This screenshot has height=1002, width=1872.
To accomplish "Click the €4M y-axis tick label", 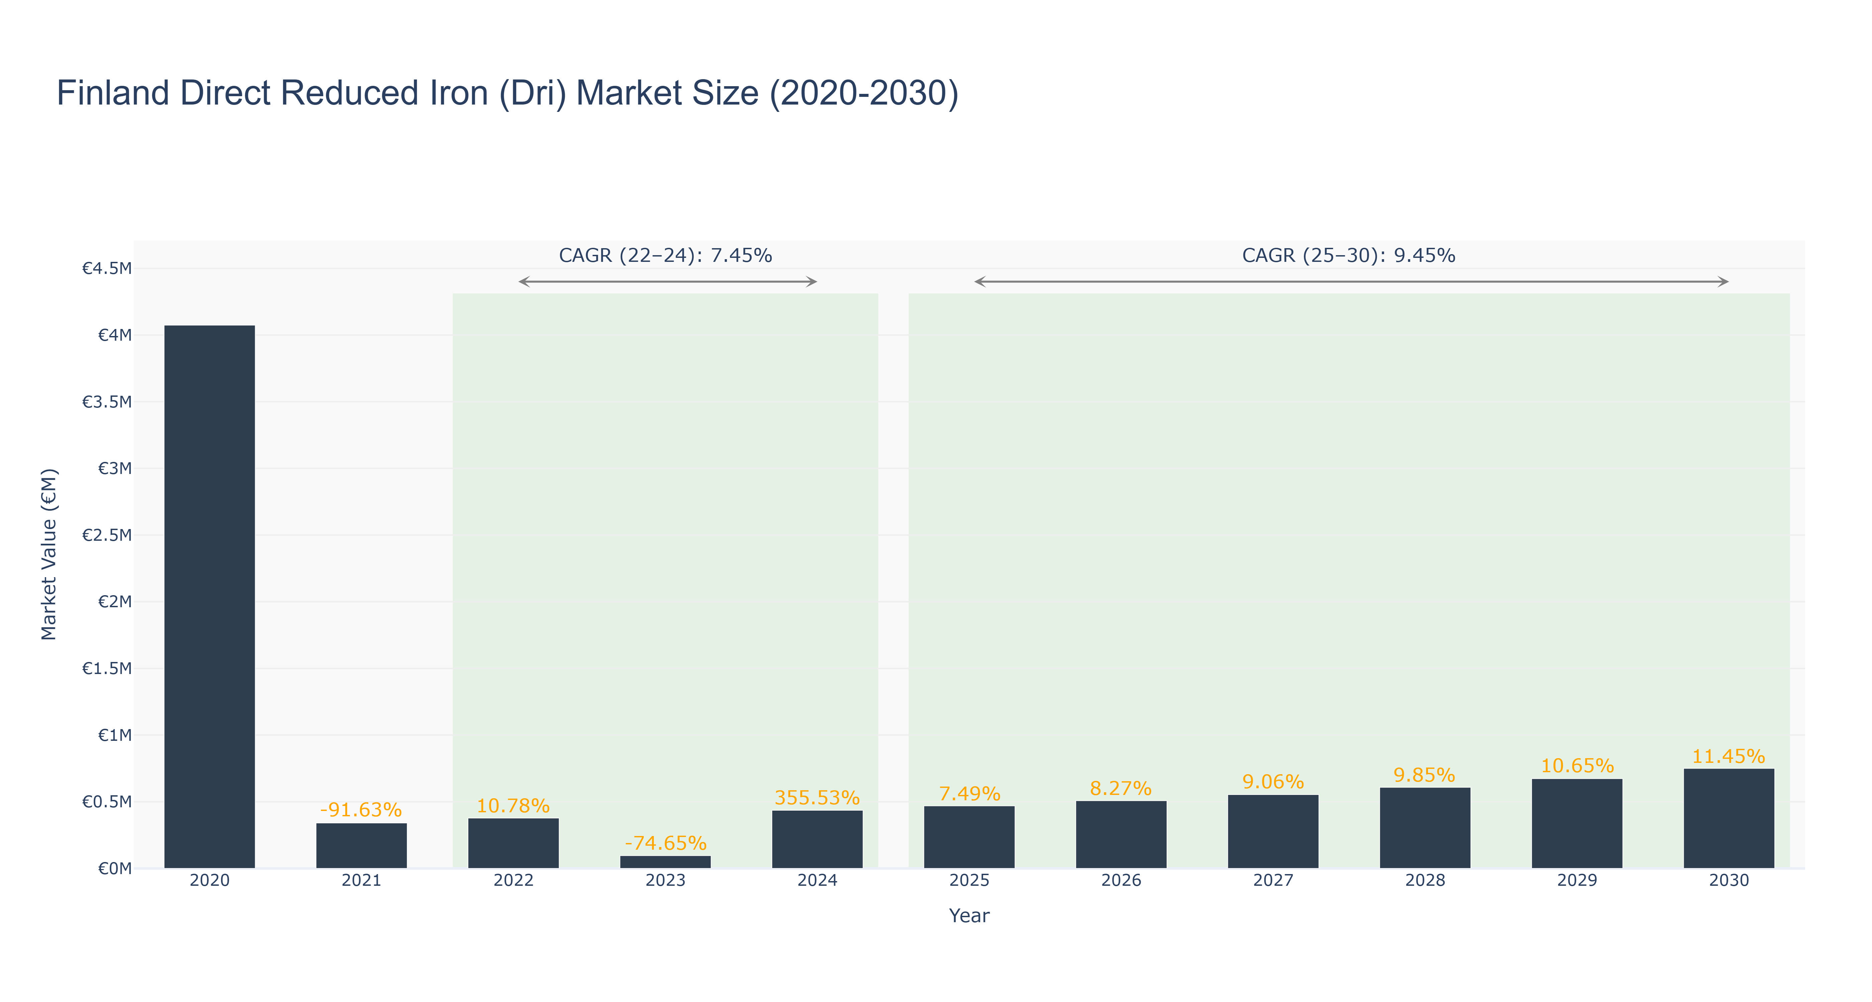I will (115, 335).
